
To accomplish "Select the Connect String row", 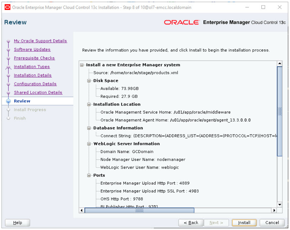I will pyautogui.click(x=189, y=136).
